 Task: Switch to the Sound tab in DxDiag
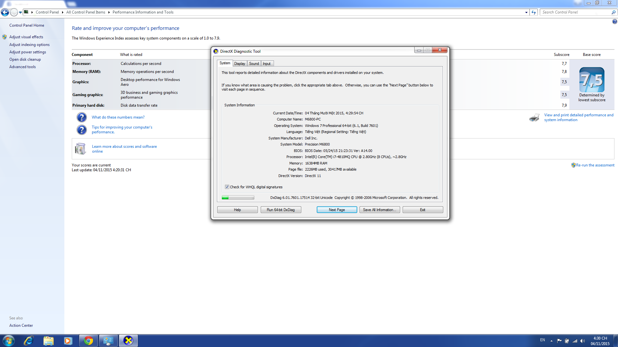254,64
